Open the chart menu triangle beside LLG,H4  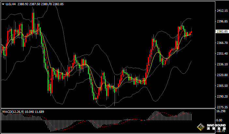3,5
